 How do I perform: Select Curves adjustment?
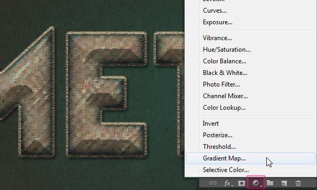(x=215, y=11)
